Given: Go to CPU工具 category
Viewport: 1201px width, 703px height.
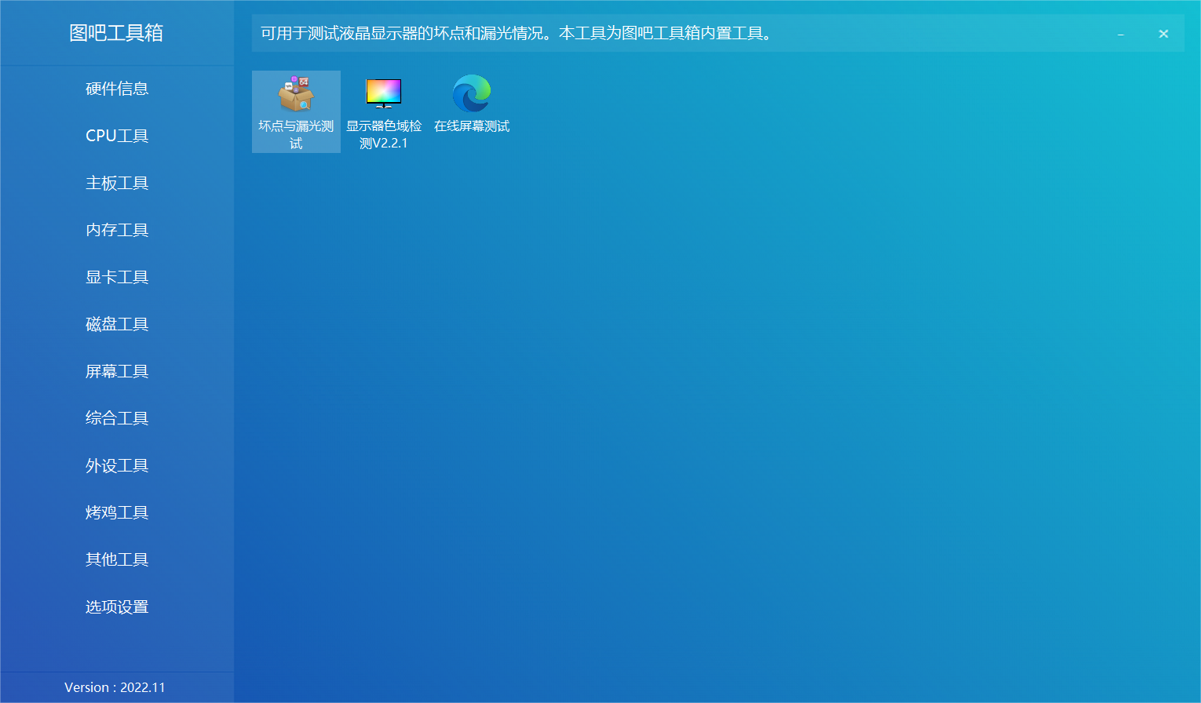Looking at the screenshot, I should (x=117, y=136).
